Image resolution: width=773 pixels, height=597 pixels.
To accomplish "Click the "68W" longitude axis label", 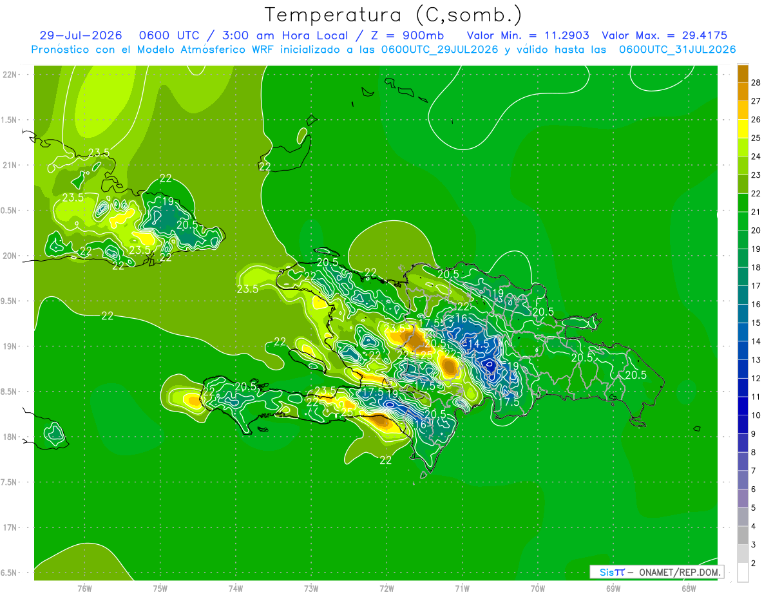I will click(689, 588).
